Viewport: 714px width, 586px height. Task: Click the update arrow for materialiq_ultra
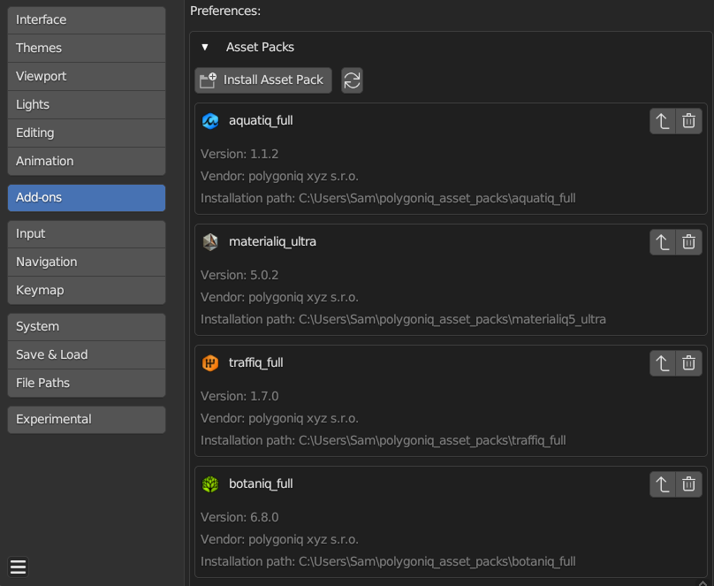click(662, 241)
